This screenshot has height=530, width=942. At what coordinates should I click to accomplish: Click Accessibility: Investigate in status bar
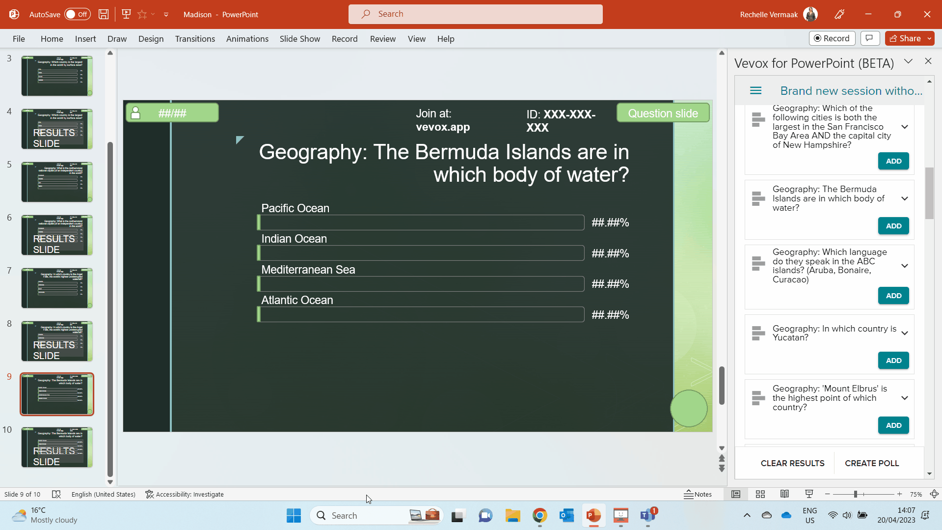click(185, 494)
